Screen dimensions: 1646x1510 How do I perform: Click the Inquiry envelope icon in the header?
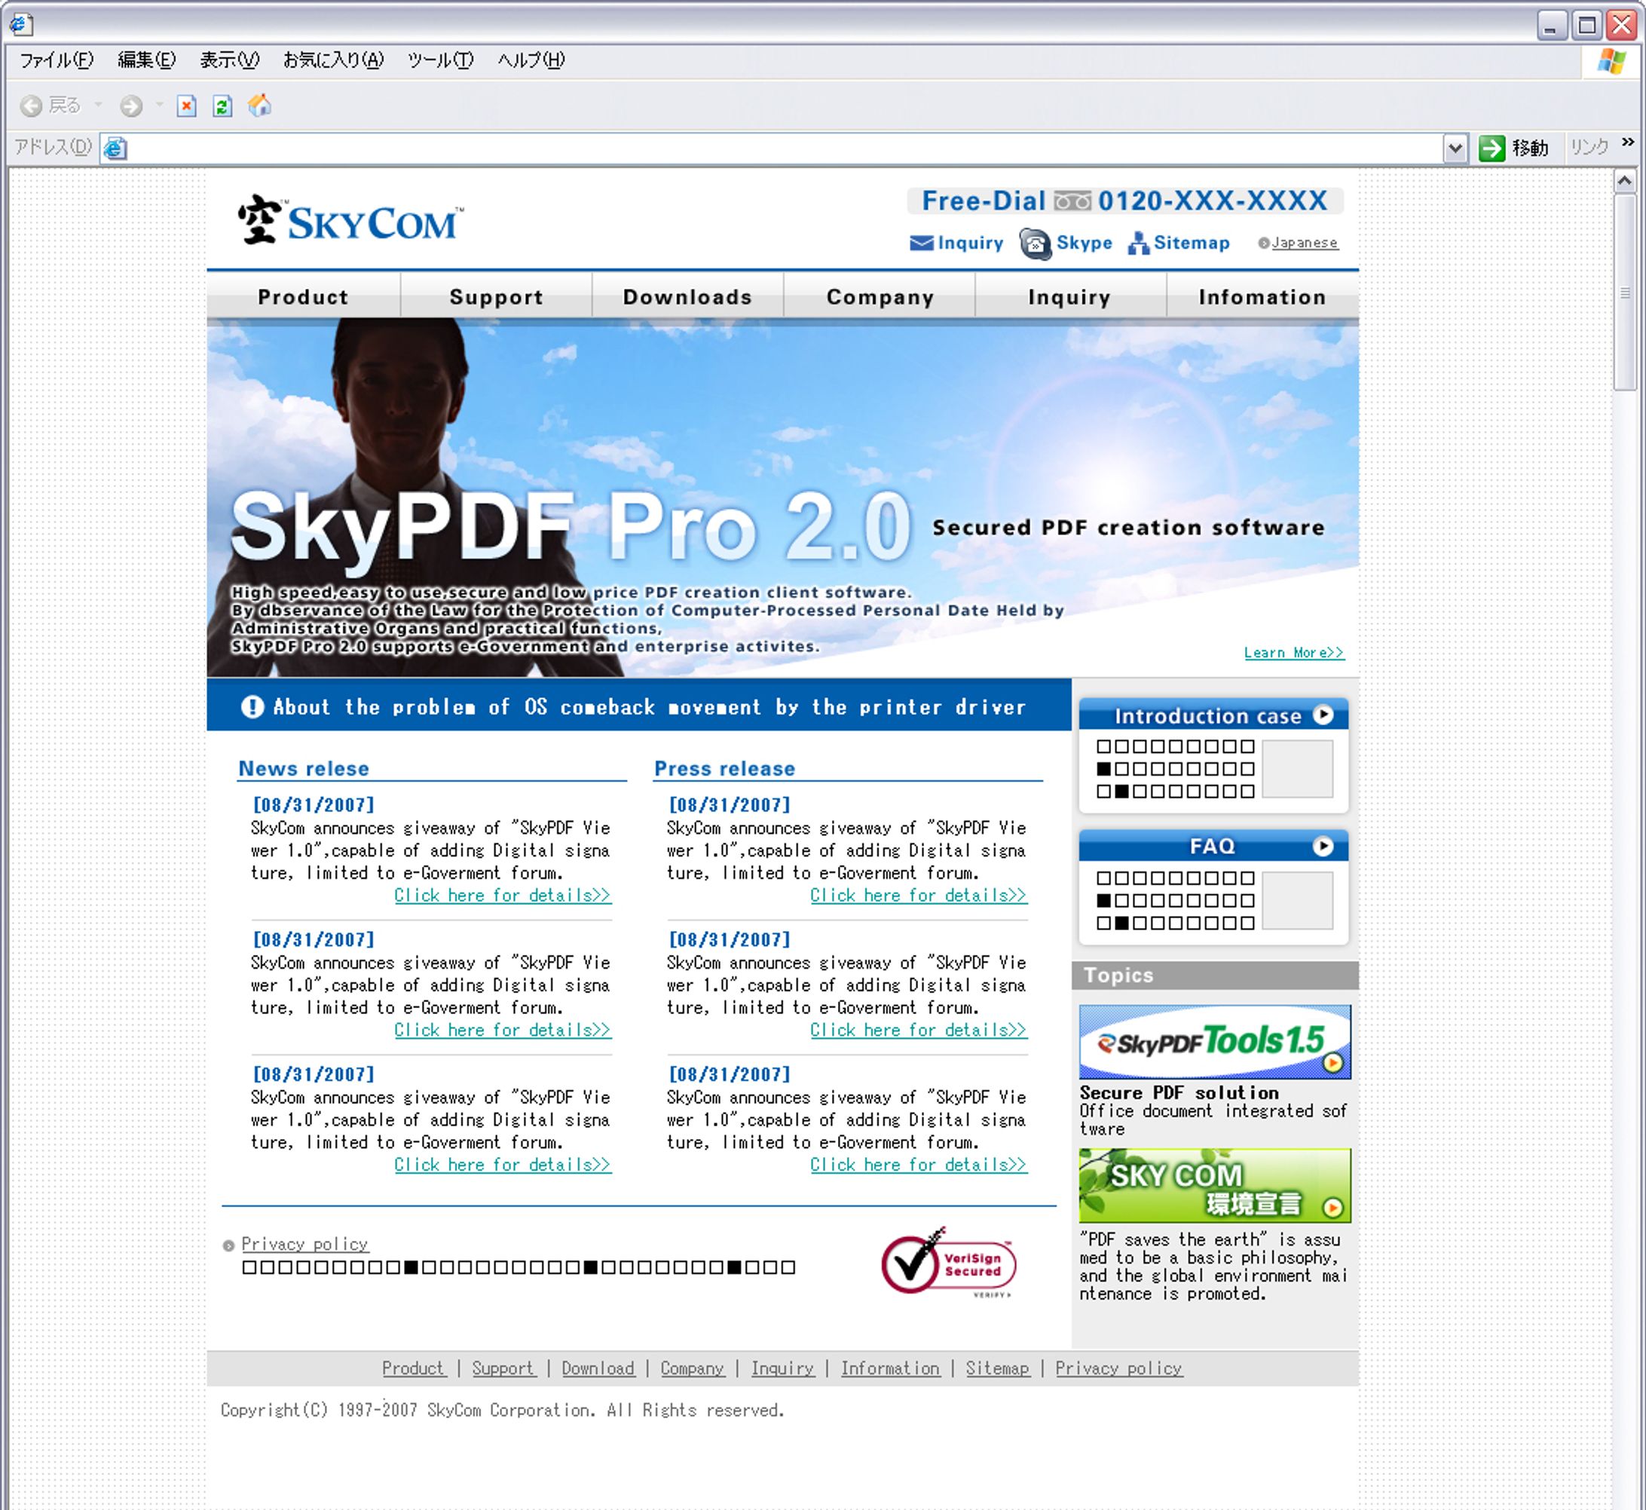point(923,243)
